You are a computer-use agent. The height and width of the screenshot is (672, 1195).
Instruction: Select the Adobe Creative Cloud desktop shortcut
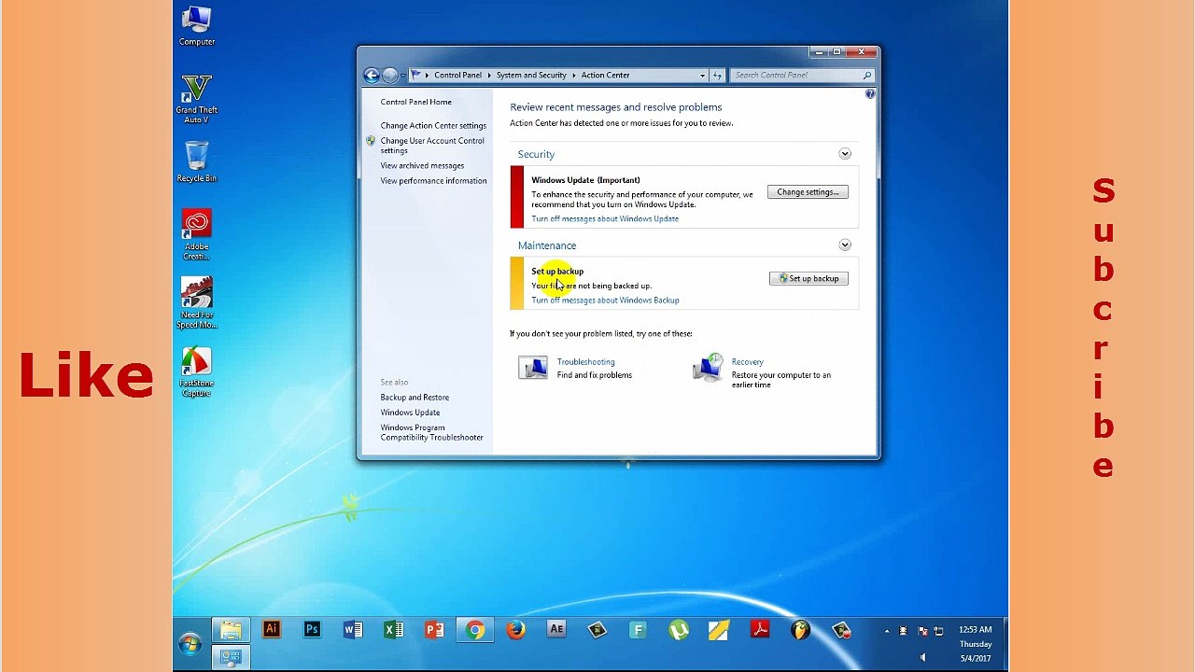tap(197, 235)
